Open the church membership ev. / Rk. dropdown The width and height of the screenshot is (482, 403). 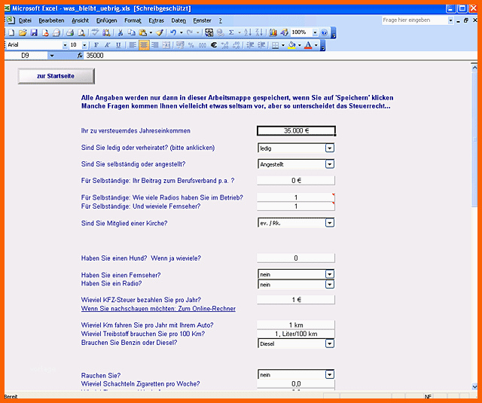[x=330, y=223]
